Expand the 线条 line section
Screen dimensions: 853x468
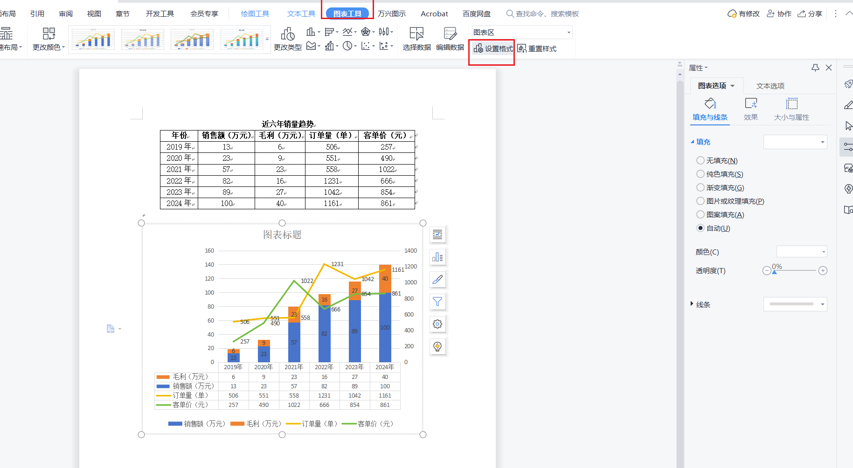(x=692, y=304)
